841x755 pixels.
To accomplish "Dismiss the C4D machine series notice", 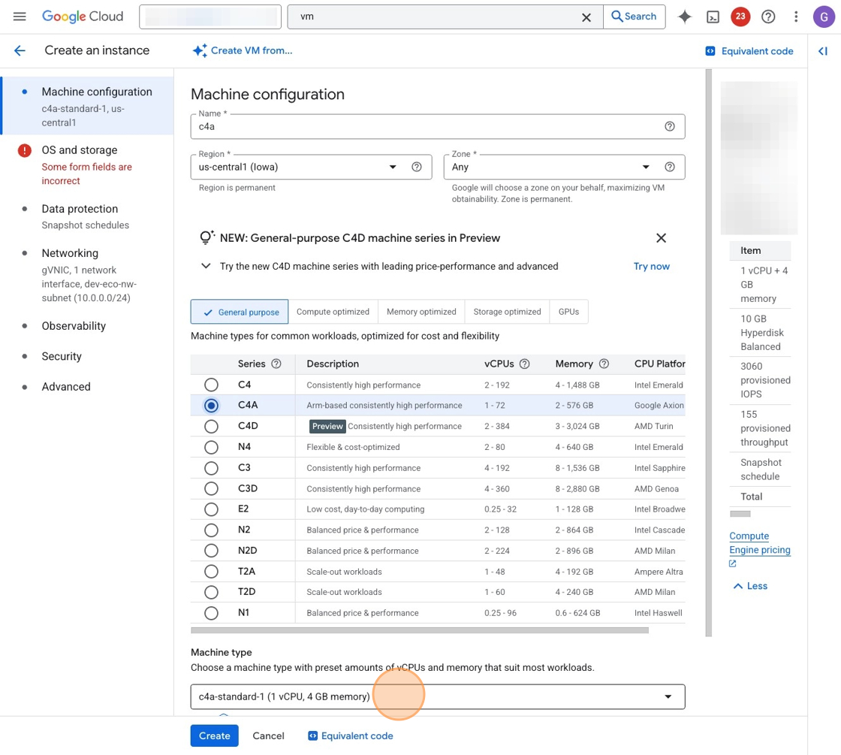I will [x=661, y=237].
